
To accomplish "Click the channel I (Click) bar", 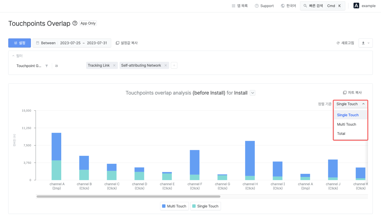I will coord(278,171).
